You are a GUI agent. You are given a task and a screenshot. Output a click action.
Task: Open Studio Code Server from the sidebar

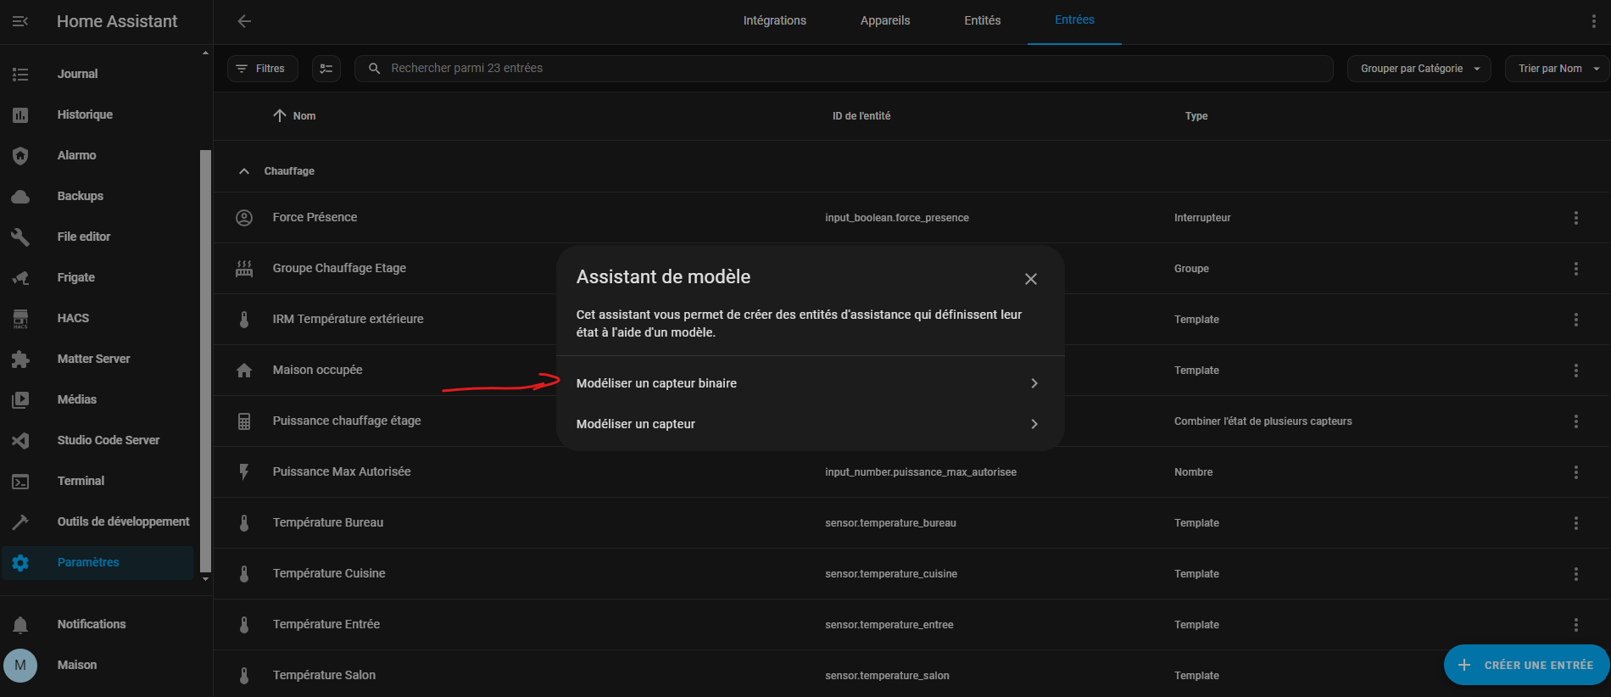[108, 440]
